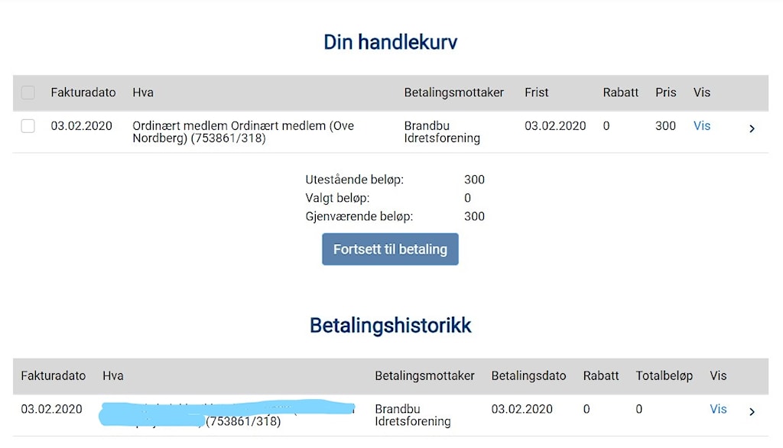Screen dimensions: 783x448
Task: Click the Betalingshistorikk heading
Action: coord(390,326)
